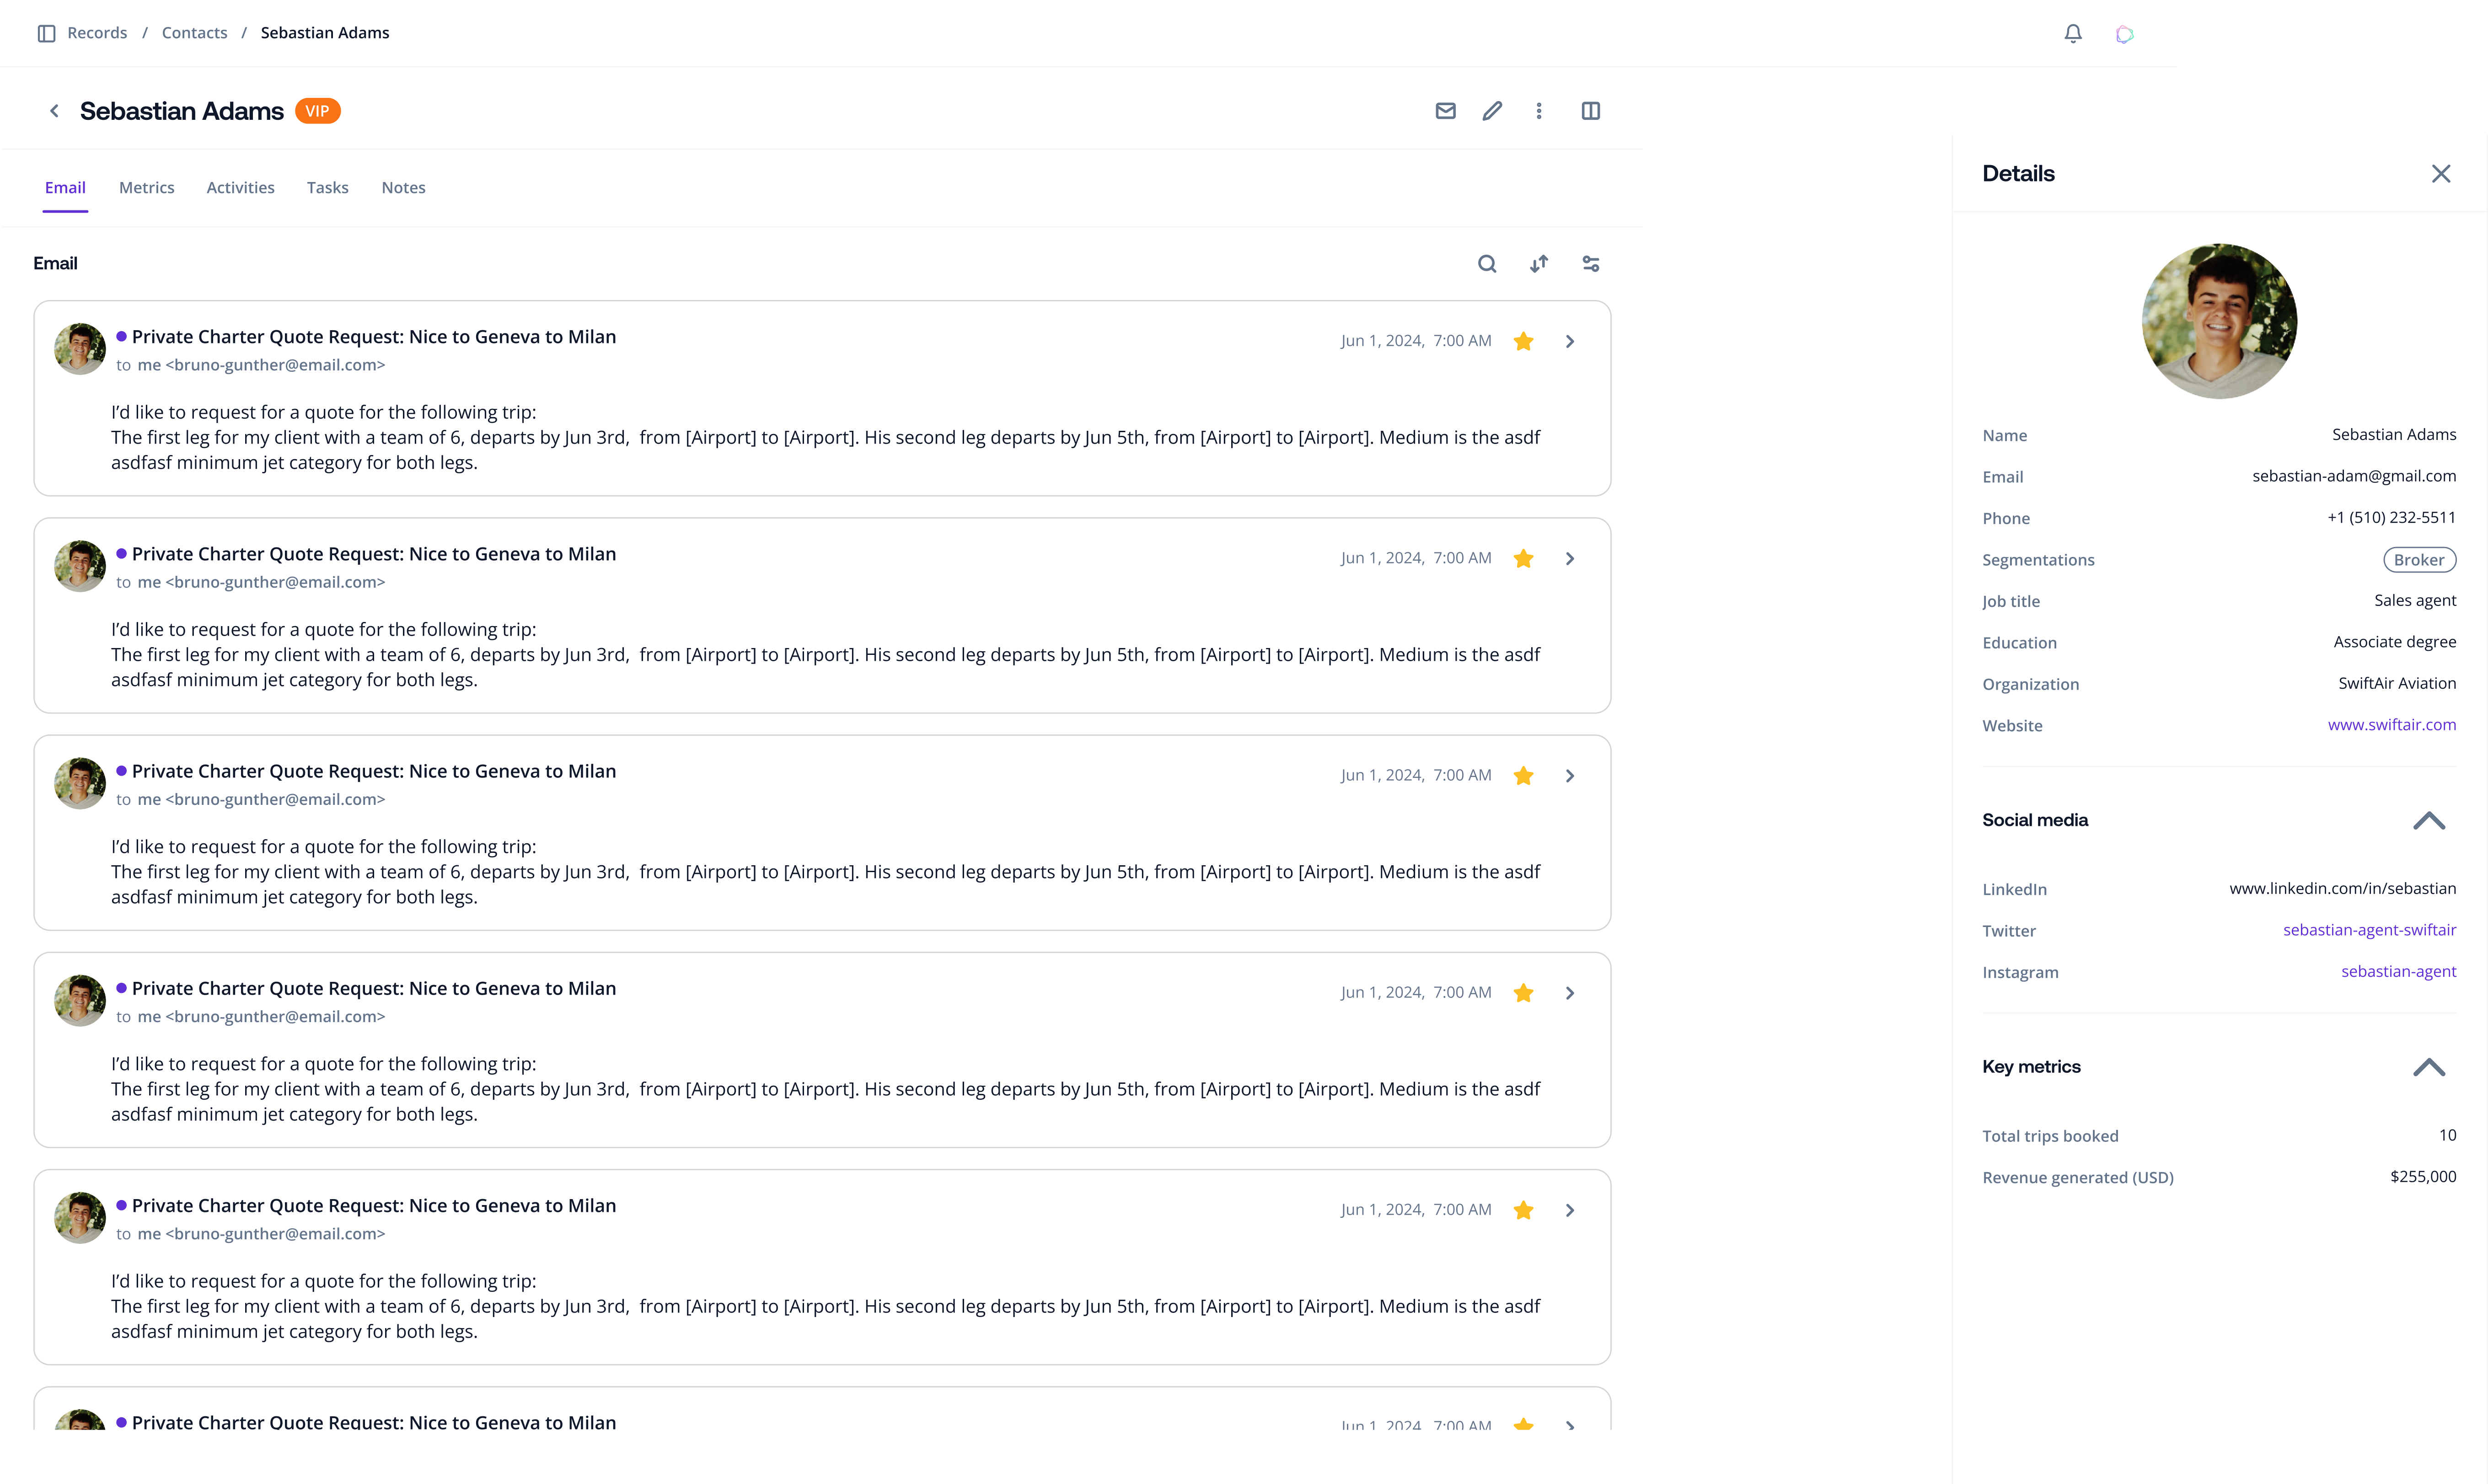2488x1484 pixels.
Task: Click the SwiftAir Aviation organization value
Action: (2397, 684)
